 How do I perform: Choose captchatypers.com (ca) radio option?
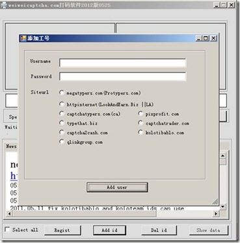(62, 113)
